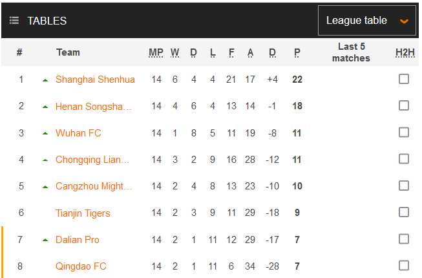The height and width of the screenshot is (278, 422).
Task: Click the P points column header
Action: pos(297,52)
